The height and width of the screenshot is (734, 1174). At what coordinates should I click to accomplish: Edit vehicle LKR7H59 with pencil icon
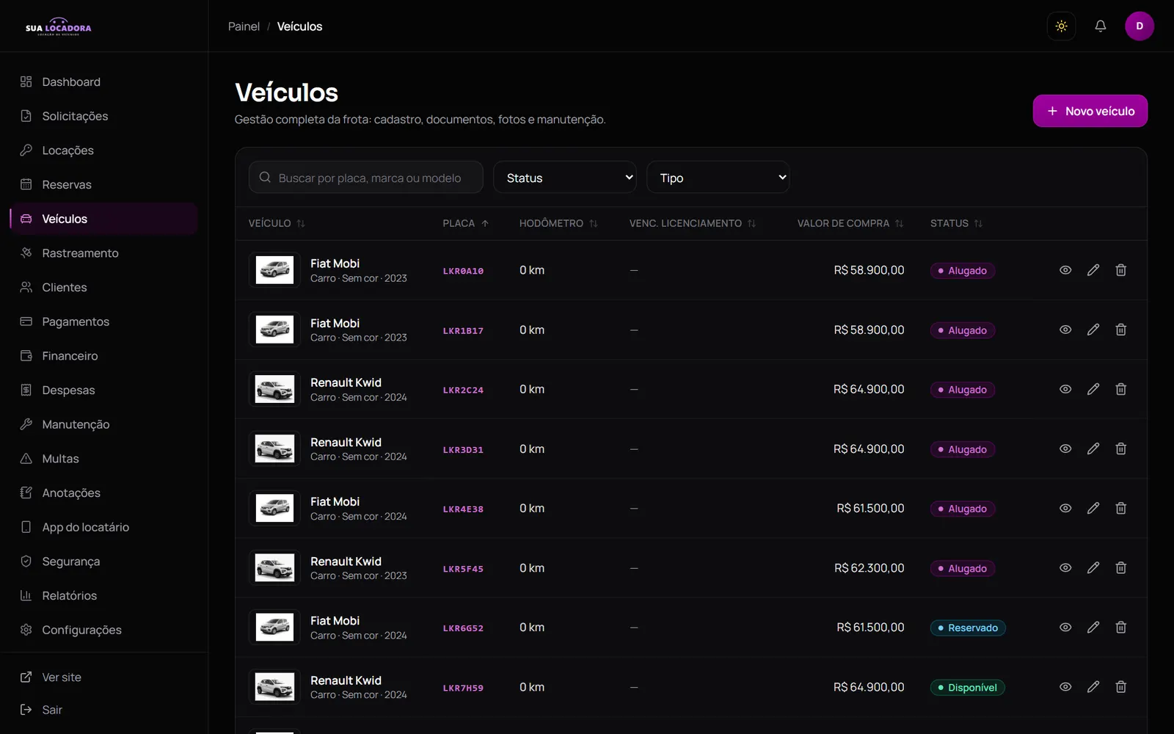(x=1093, y=687)
